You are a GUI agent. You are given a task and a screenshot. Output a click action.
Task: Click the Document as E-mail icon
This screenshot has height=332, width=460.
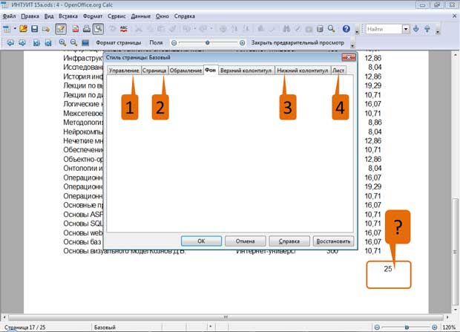(46, 29)
